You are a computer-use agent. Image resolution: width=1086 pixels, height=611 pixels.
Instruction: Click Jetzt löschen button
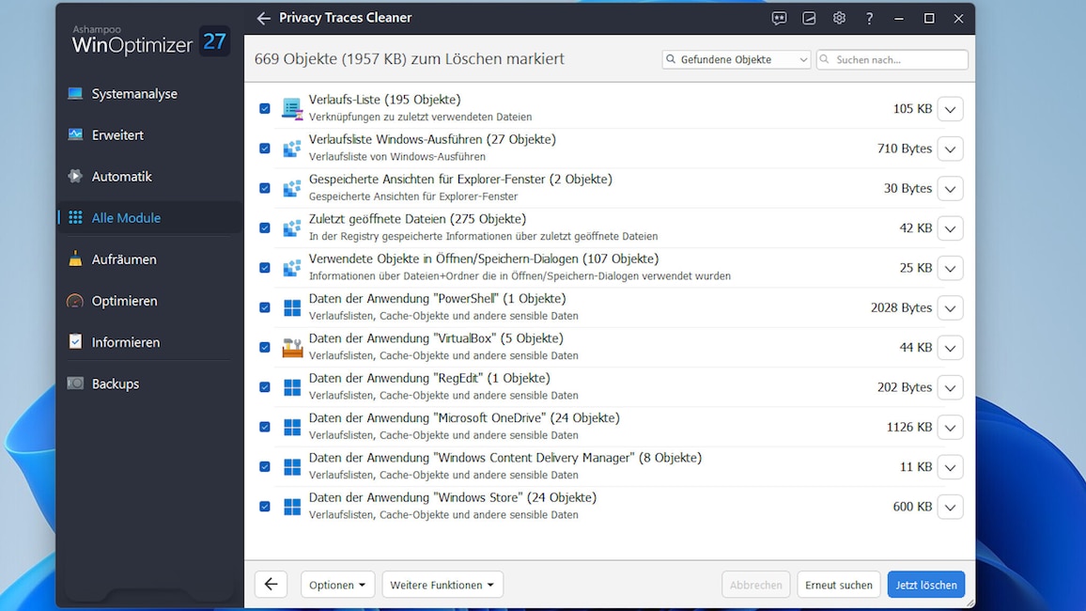coord(926,585)
